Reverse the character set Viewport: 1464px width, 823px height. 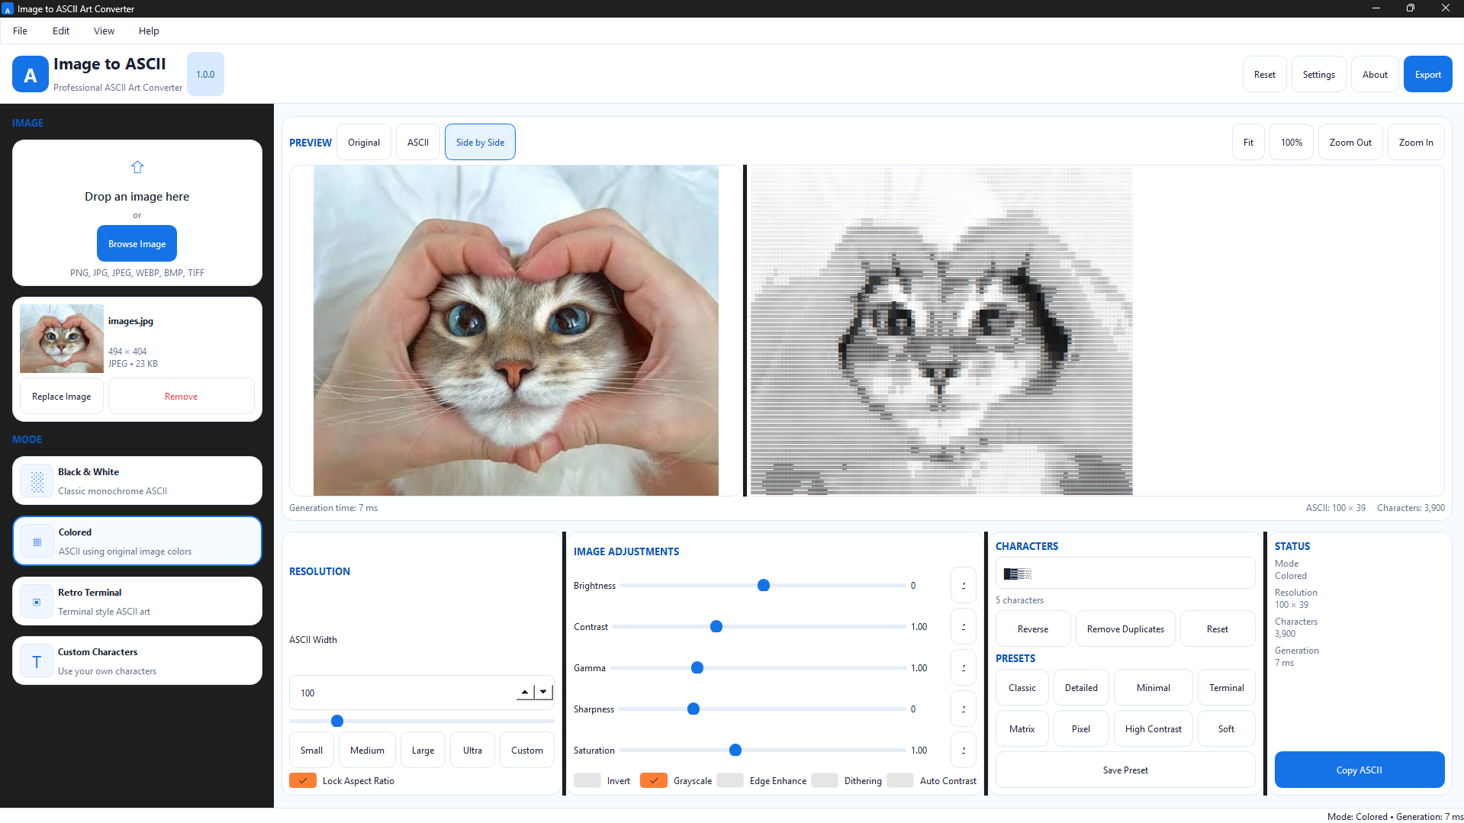1033,629
